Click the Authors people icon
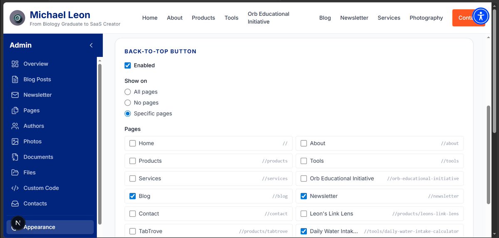The image size is (499, 238). (x=15, y=126)
